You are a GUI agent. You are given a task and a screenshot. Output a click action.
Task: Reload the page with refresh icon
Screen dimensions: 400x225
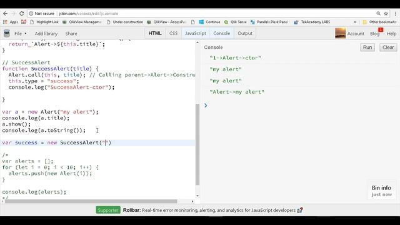coord(22,14)
